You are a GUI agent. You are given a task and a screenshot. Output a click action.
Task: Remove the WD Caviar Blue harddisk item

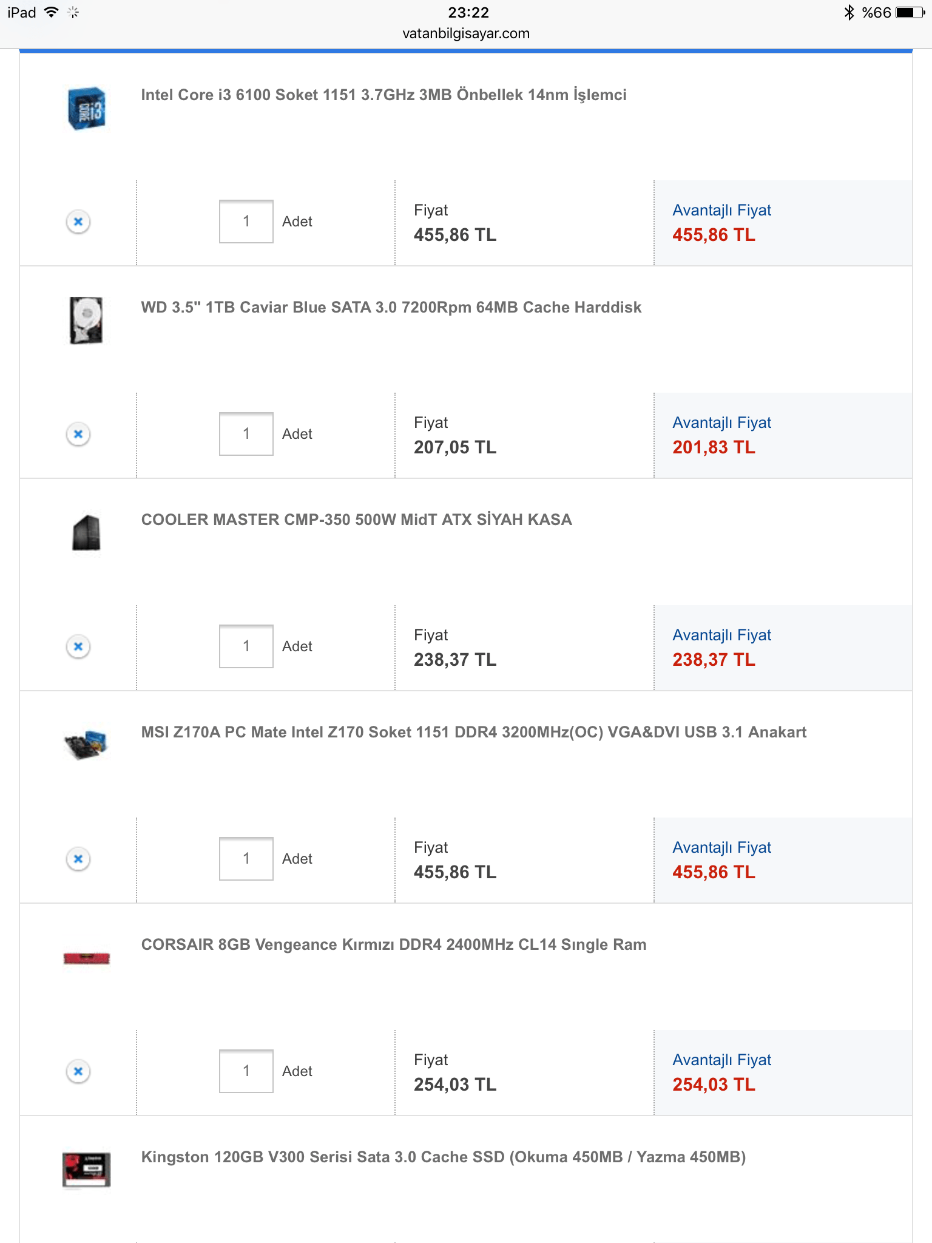pos(78,434)
